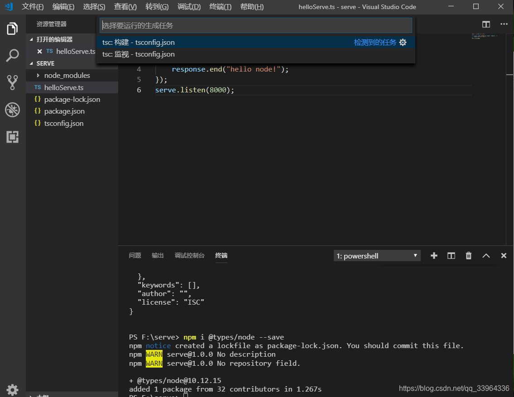Maximize the VS Code window
The width and height of the screenshot is (514, 397).
(x=476, y=6)
